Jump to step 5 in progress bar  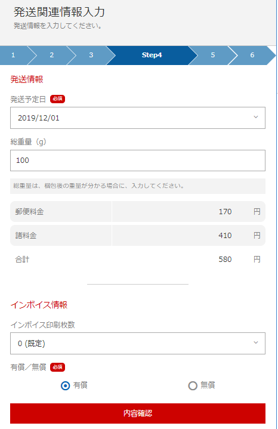click(x=212, y=55)
